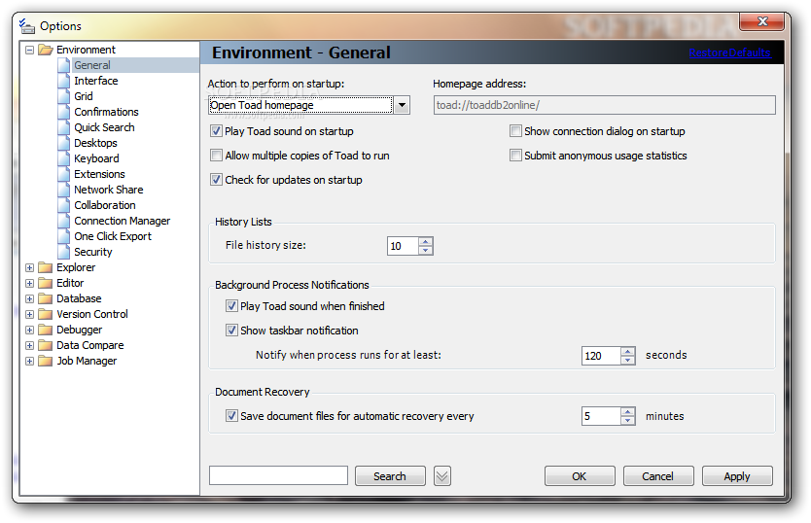The image size is (811, 523).
Task: Click the options search text field
Action: (278, 475)
